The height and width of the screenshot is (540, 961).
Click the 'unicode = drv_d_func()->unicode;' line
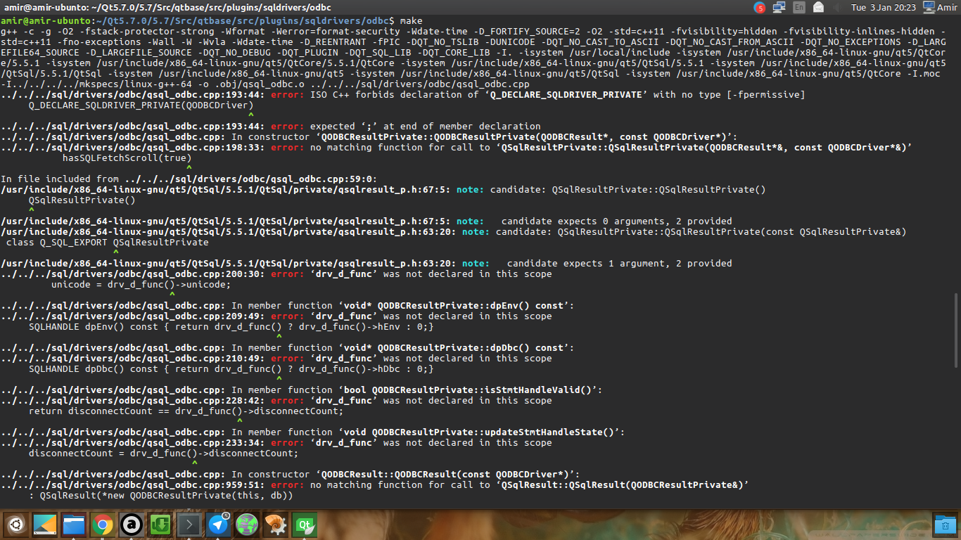tap(141, 285)
